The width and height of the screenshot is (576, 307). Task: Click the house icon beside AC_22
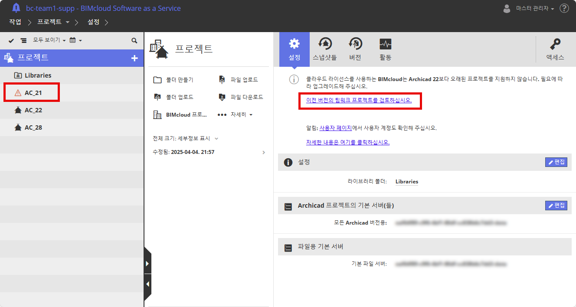[18, 110]
